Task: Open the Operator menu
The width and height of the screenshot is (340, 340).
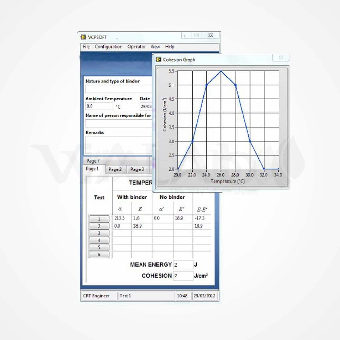Action: click(136, 47)
